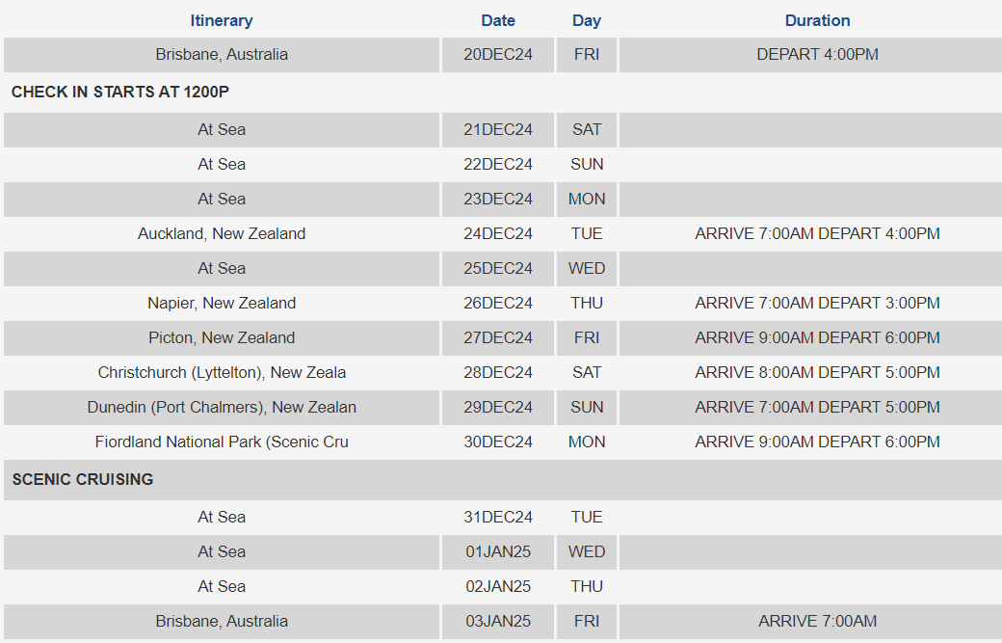Image resolution: width=1002 pixels, height=643 pixels.
Task: Click the Date column header
Action: point(498,20)
